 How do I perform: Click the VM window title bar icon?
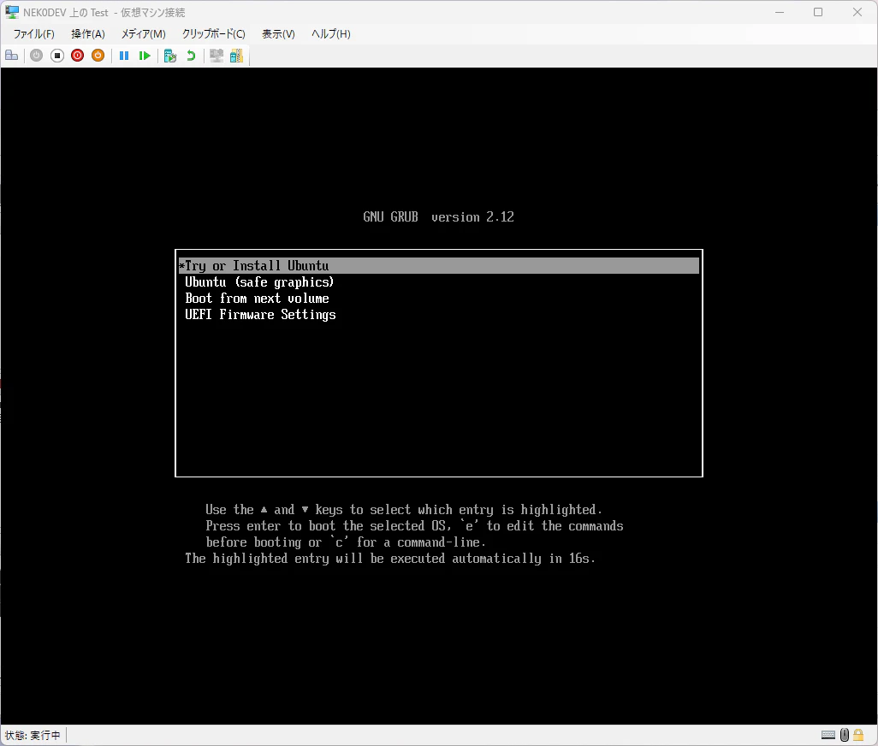[12, 12]
